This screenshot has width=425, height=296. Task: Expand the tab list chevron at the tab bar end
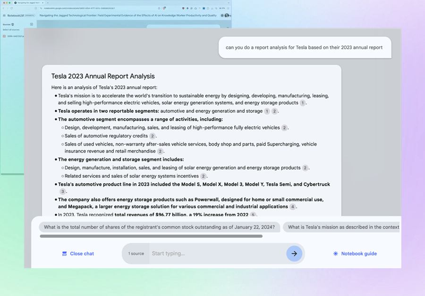[229, 3]
